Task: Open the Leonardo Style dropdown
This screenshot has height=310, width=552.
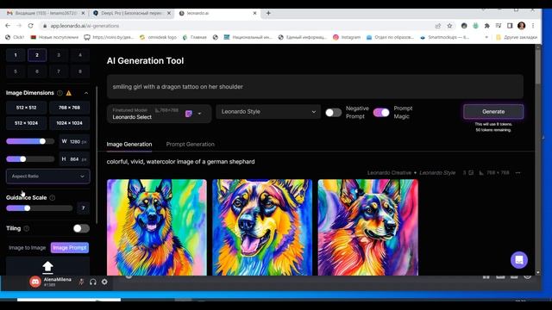Action: coord(268,111)
